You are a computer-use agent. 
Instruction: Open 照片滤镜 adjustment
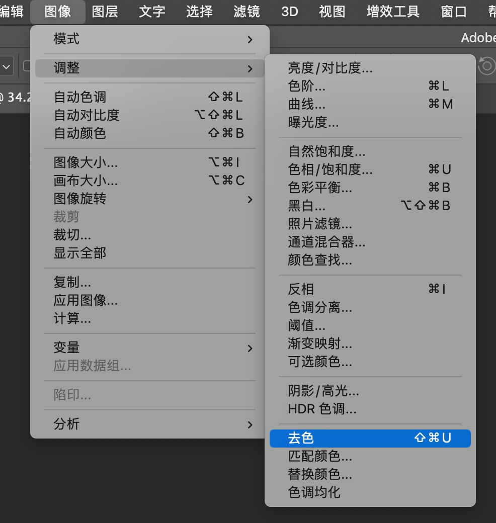[370, 224]
